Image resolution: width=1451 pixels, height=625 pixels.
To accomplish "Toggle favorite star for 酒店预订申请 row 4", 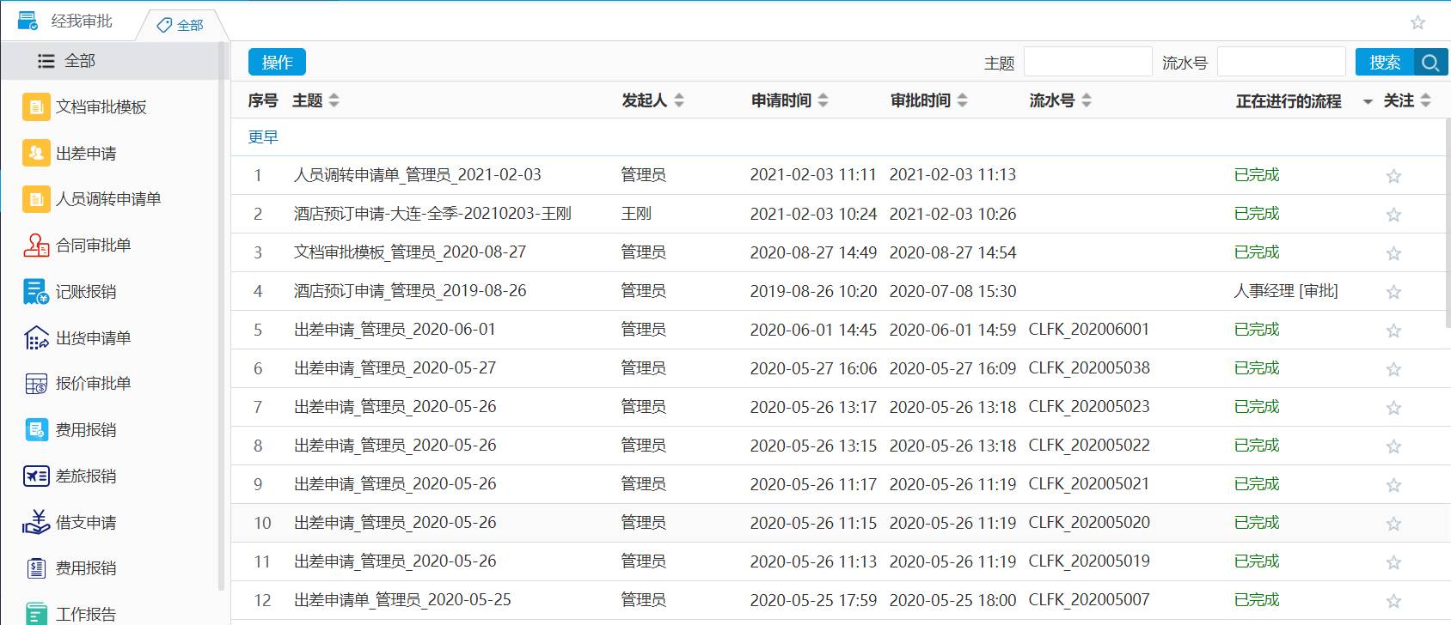I will point(1393,292).
